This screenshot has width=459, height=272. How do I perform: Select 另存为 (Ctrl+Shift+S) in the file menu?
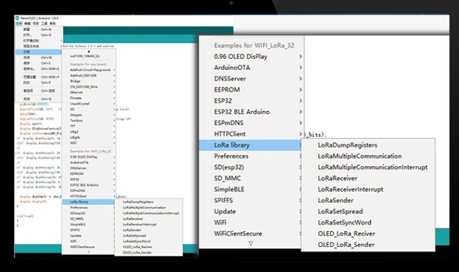pyautogui.click(x=28, y=69)
